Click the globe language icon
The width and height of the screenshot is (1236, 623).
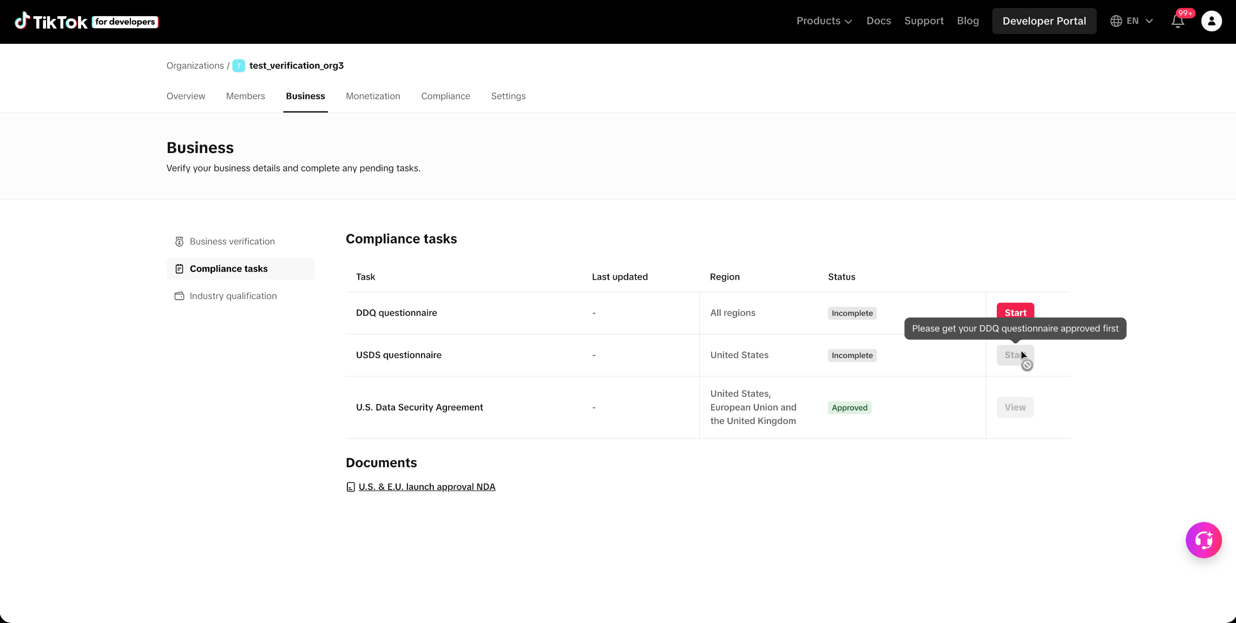(x=1116, y=21)
